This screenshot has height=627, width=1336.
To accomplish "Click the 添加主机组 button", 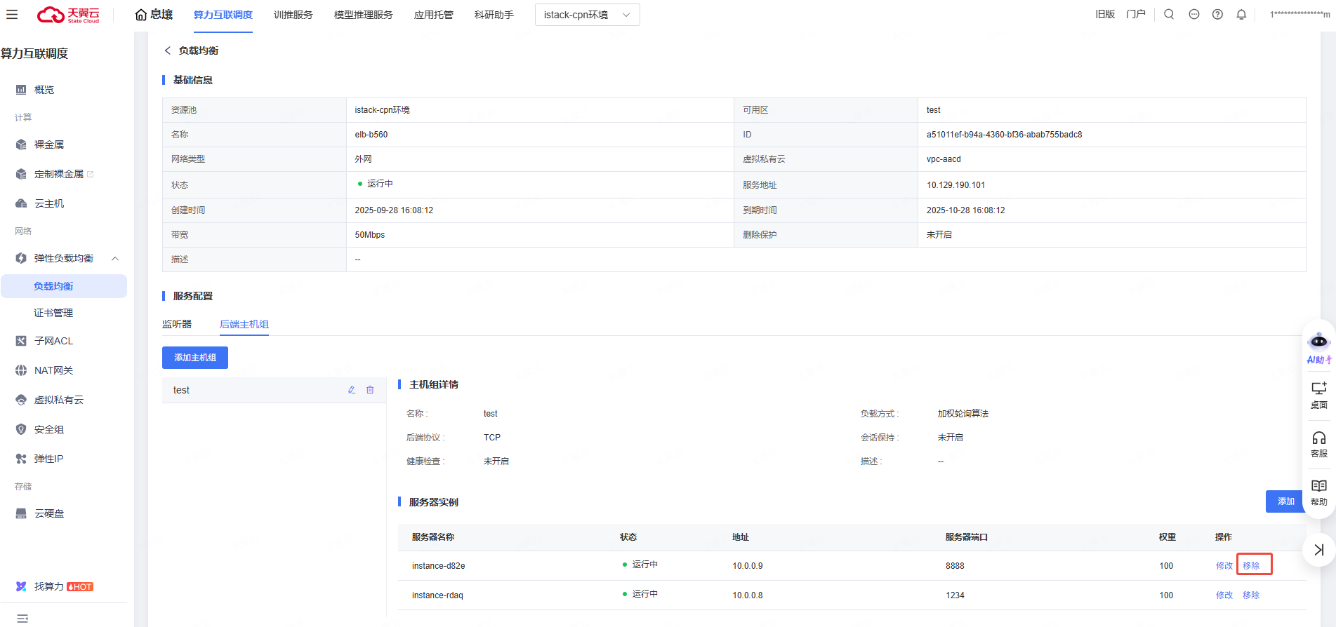I will click(195, 358).
